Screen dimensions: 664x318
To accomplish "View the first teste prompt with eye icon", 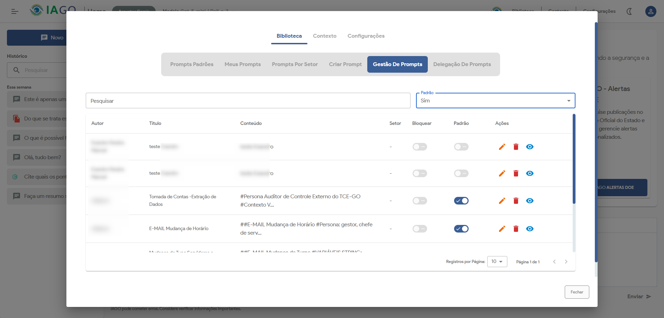I will click(x=529, y=147).
